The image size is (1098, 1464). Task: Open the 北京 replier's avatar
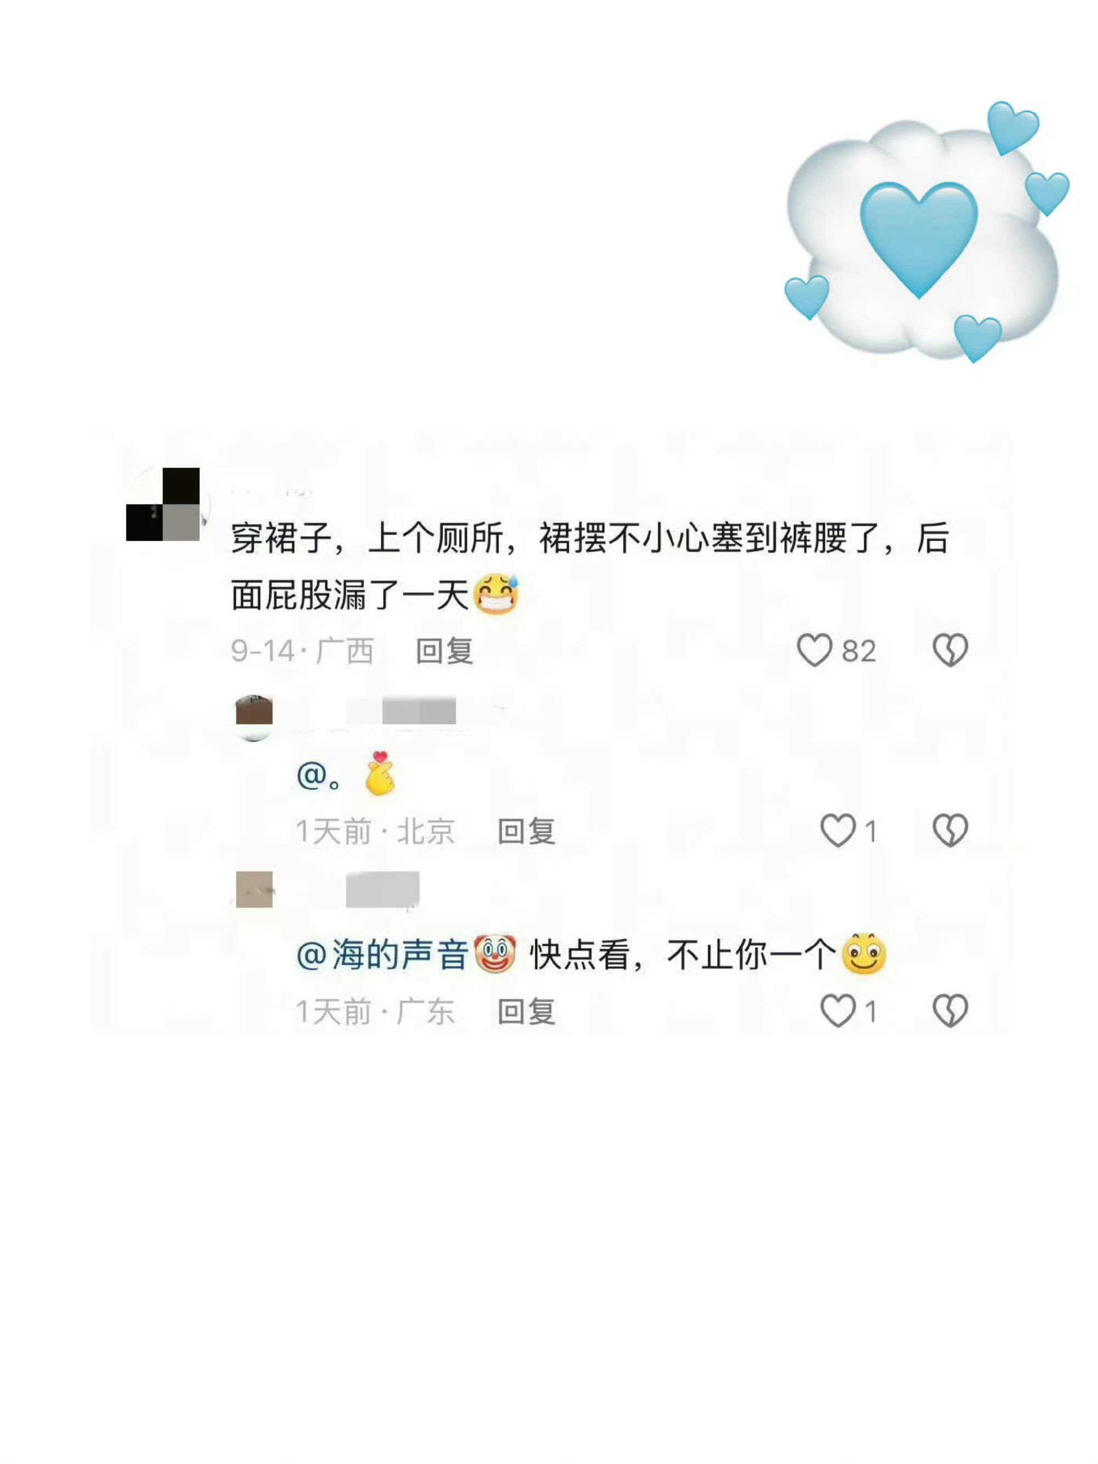[254, 718]
